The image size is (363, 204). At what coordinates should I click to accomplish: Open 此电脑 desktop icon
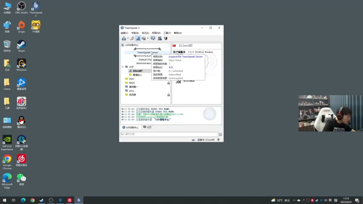7,8
